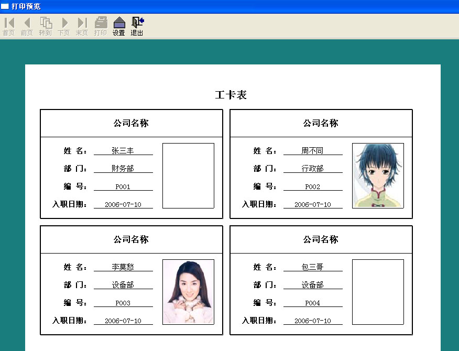This screenshot has width=459, height=351.
Task: Open the go-to page (转到) tool
Action: pyautogui.click(x=46, y=26)
